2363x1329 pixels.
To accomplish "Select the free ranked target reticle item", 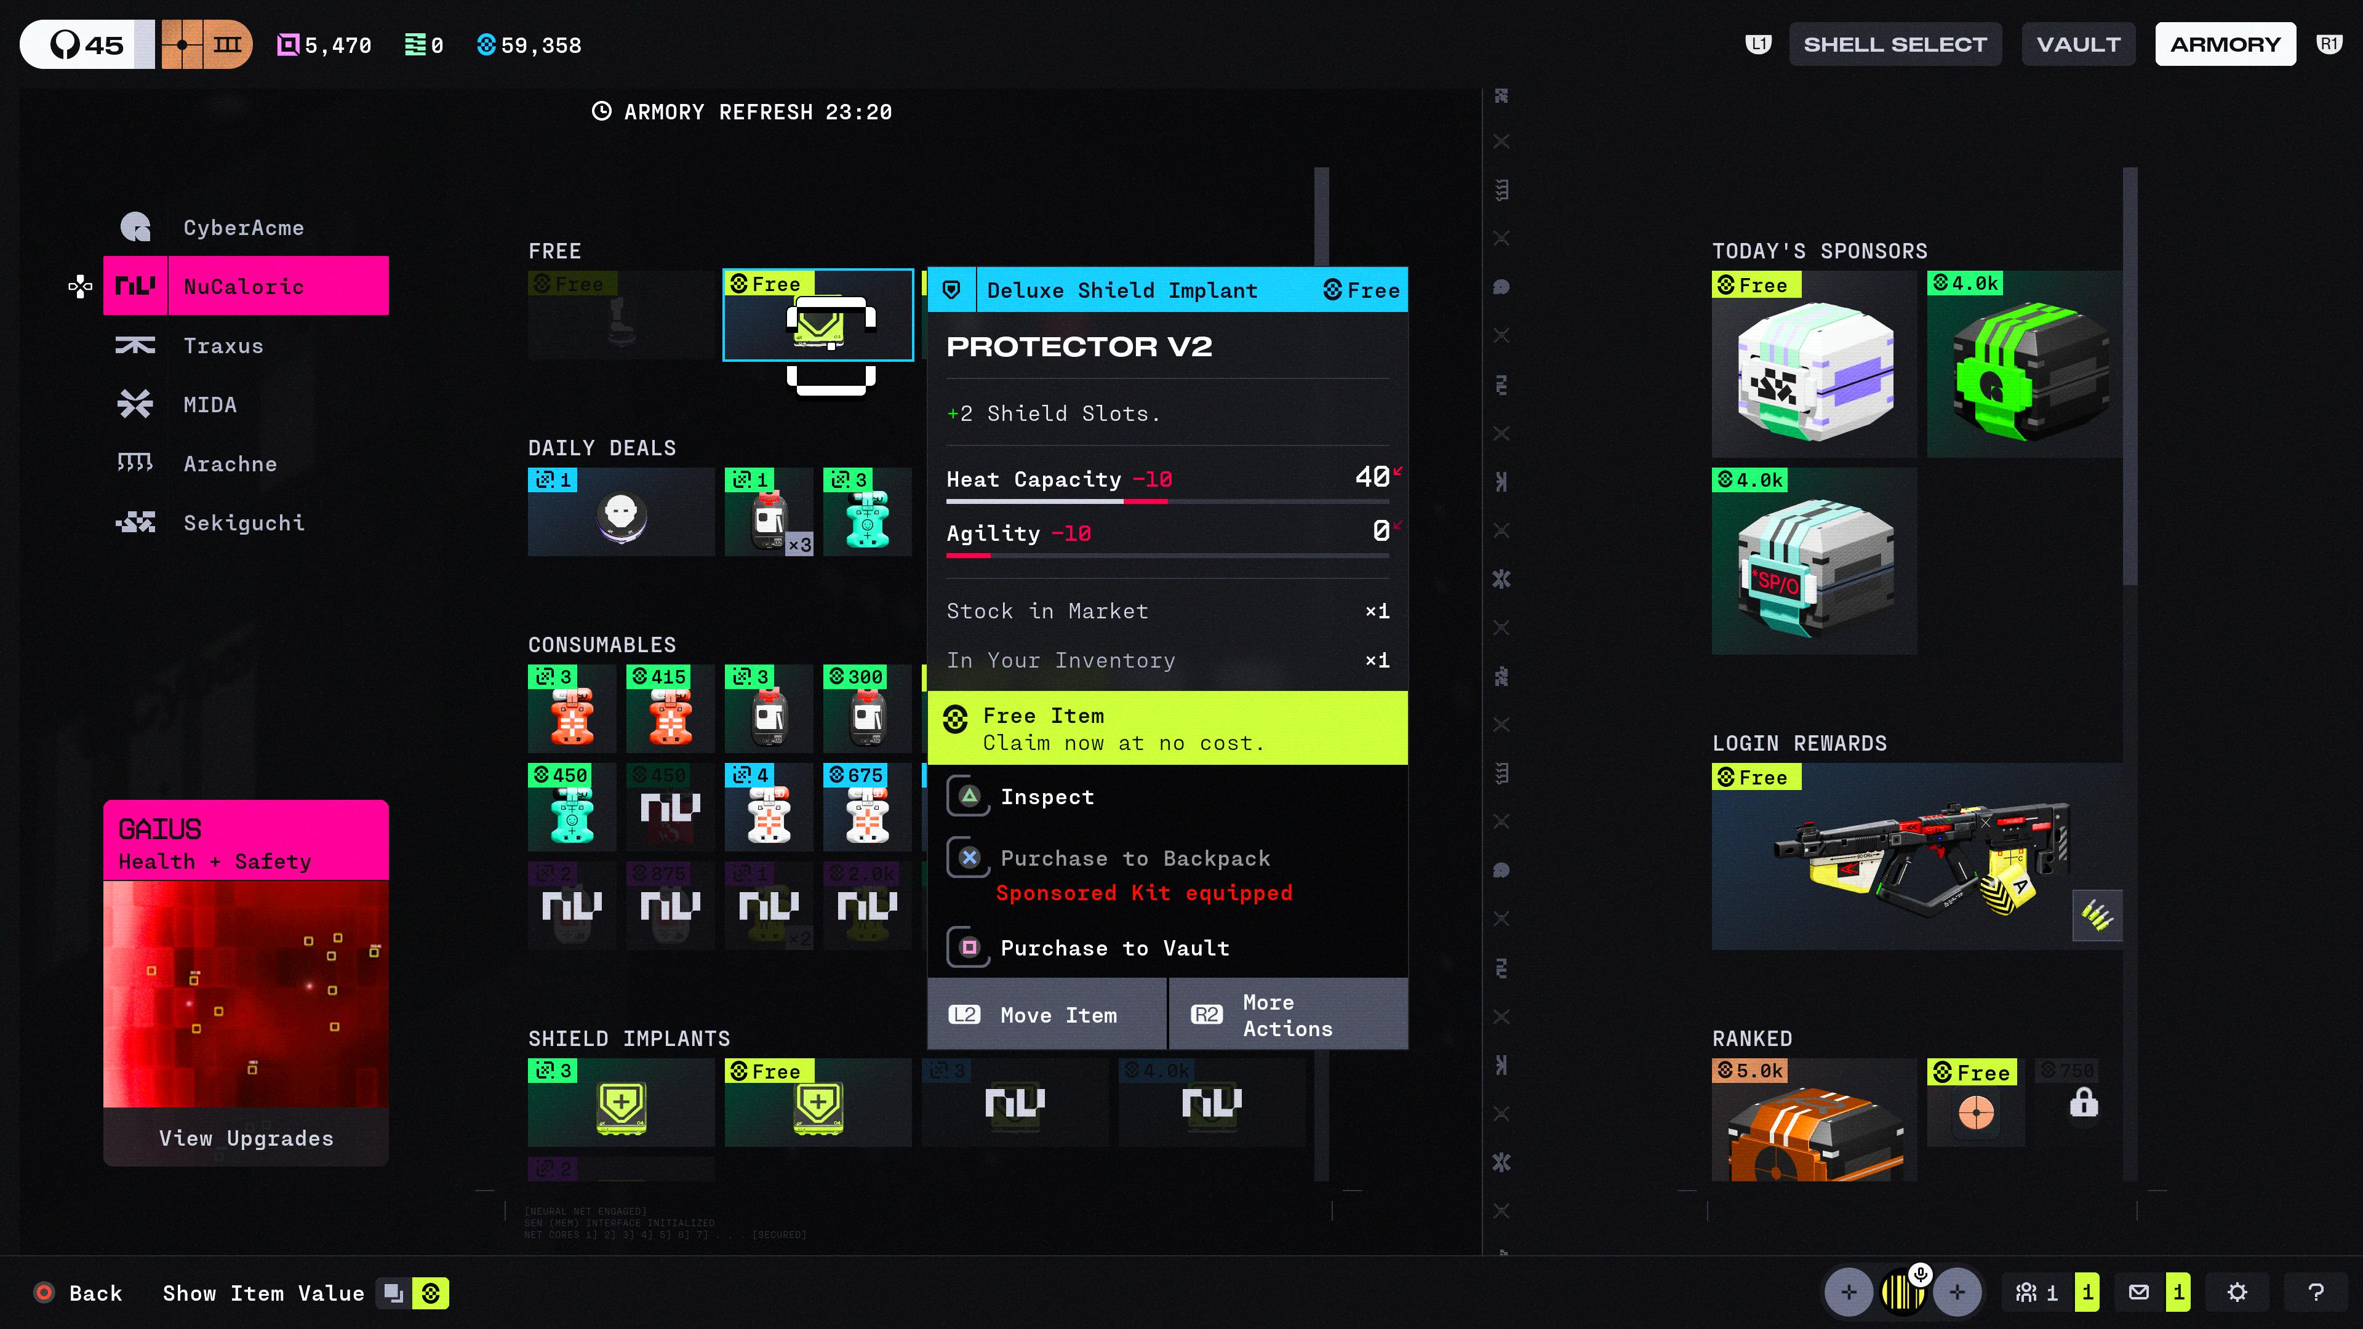I will 1976,1103.
